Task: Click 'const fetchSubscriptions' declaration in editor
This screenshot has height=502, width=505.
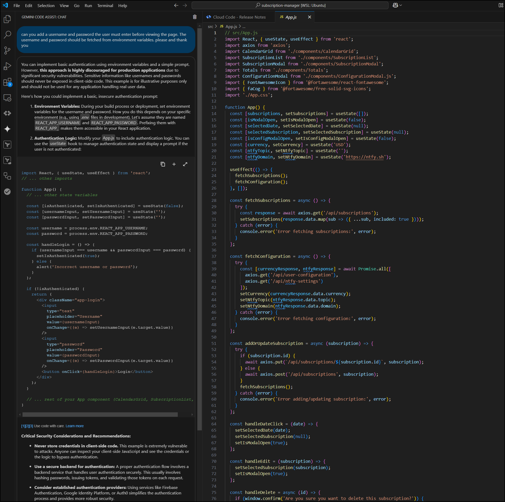Action: point(280,200)
